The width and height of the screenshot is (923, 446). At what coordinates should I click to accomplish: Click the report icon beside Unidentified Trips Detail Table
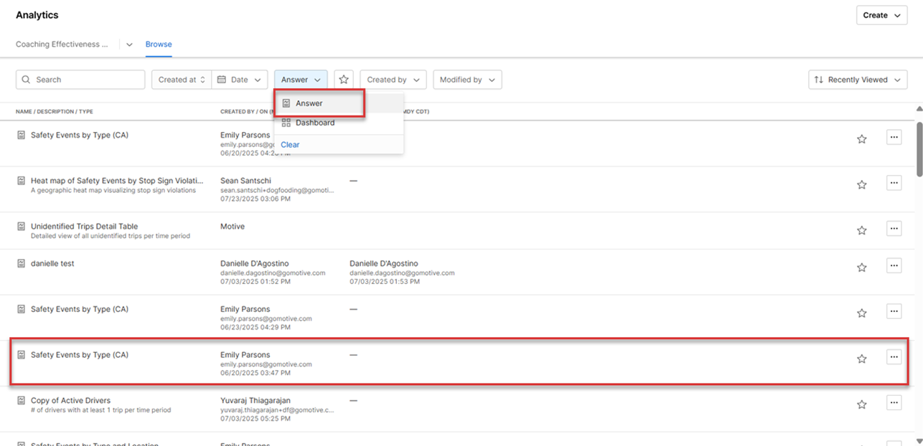pos(20,226)
